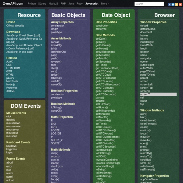Click length under Array Properties
This screenshot has height=183, width=183.
tap(54, 29)
